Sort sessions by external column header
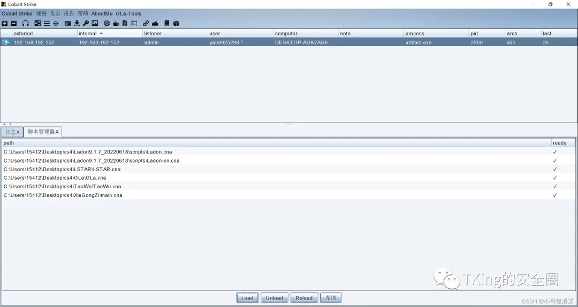The image size is (578, 307). (x=44, y=34)
